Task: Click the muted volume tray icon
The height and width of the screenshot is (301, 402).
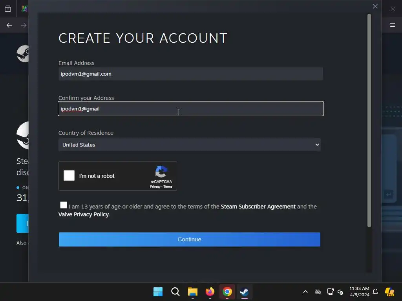Action: pos(340,292)
